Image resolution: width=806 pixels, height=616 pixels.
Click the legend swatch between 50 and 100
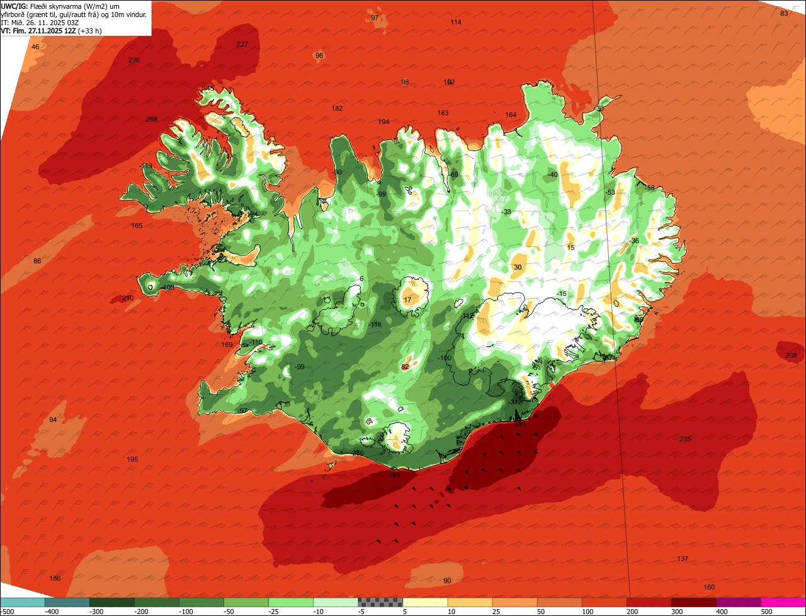coord(559,602)
